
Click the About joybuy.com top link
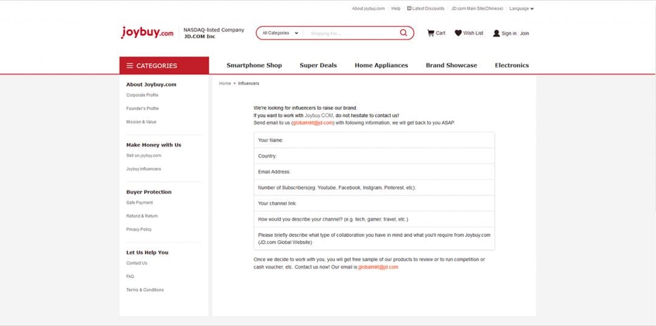[x=368, y=8]
